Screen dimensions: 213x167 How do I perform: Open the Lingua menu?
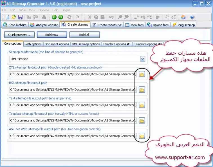[x=66, y=10]
